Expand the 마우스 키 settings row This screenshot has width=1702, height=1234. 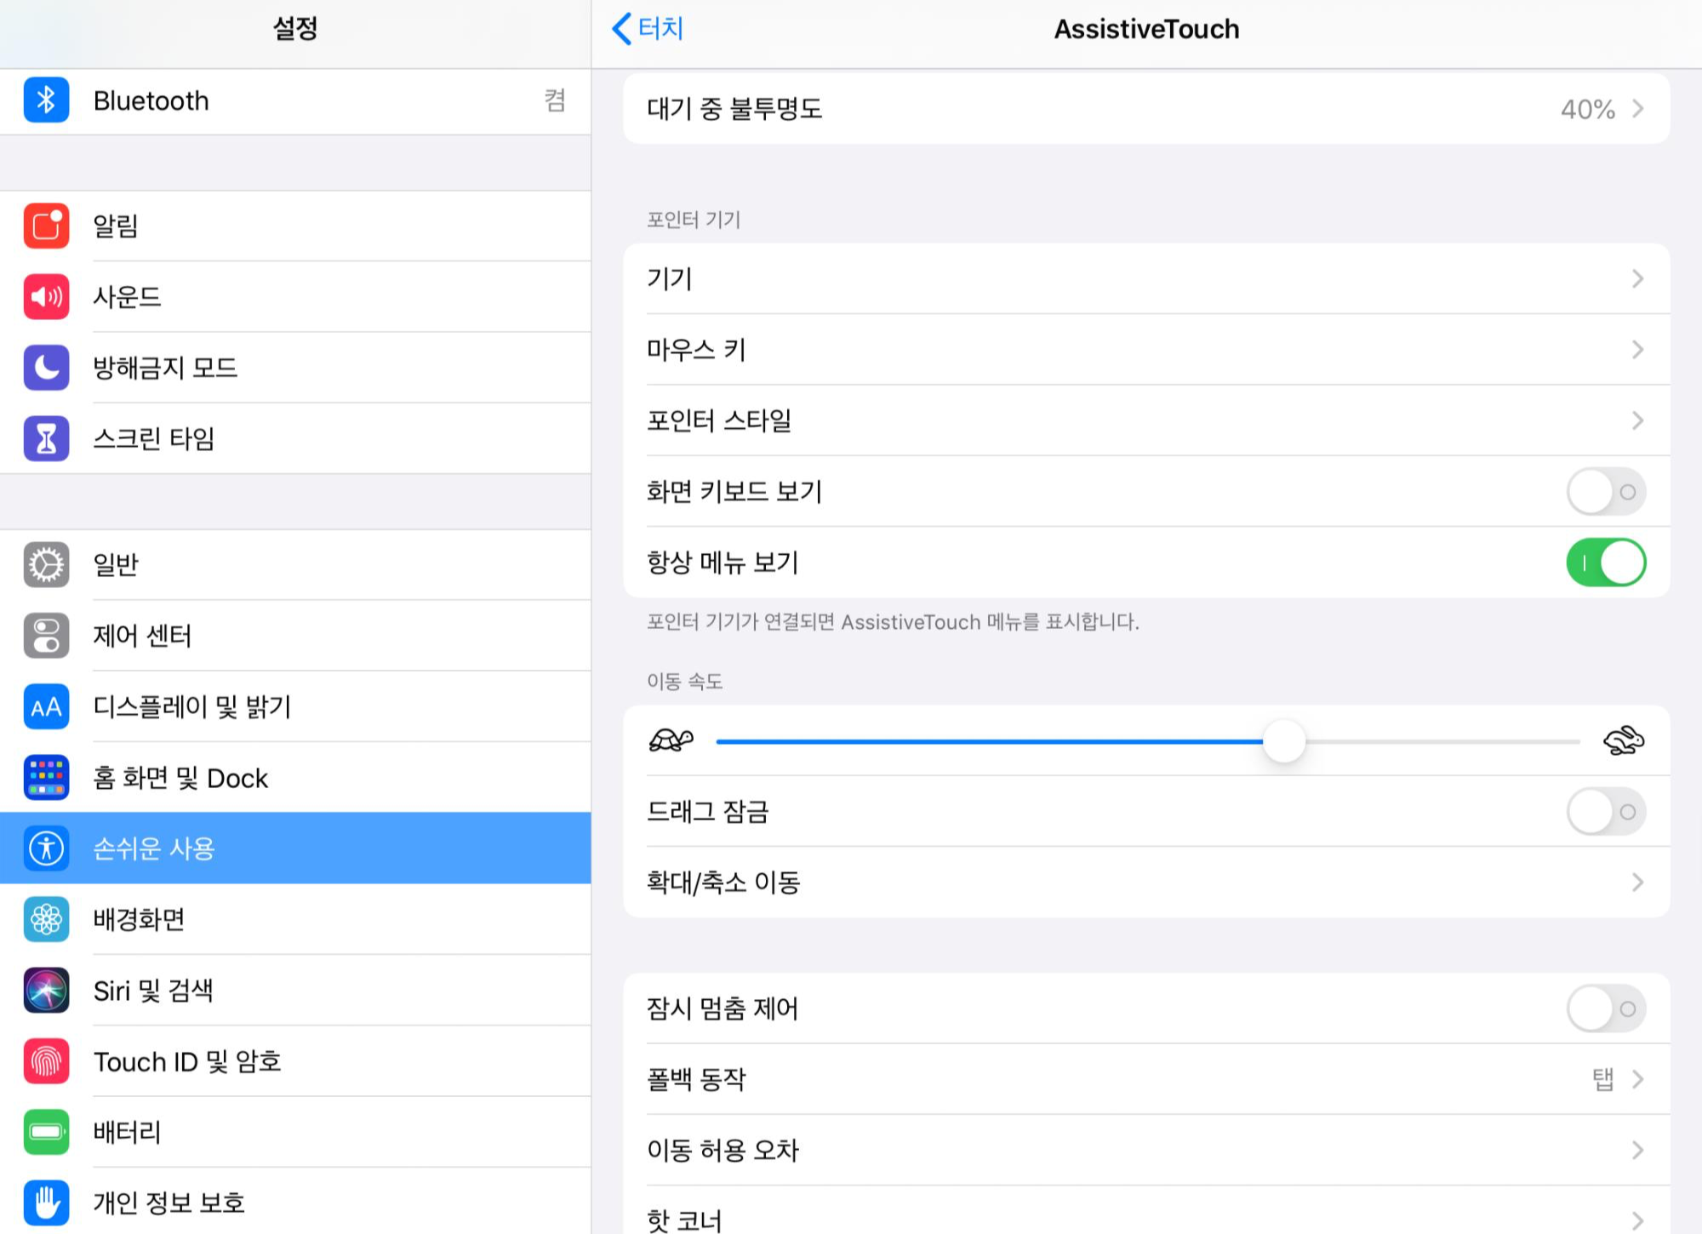(1145, 350)
